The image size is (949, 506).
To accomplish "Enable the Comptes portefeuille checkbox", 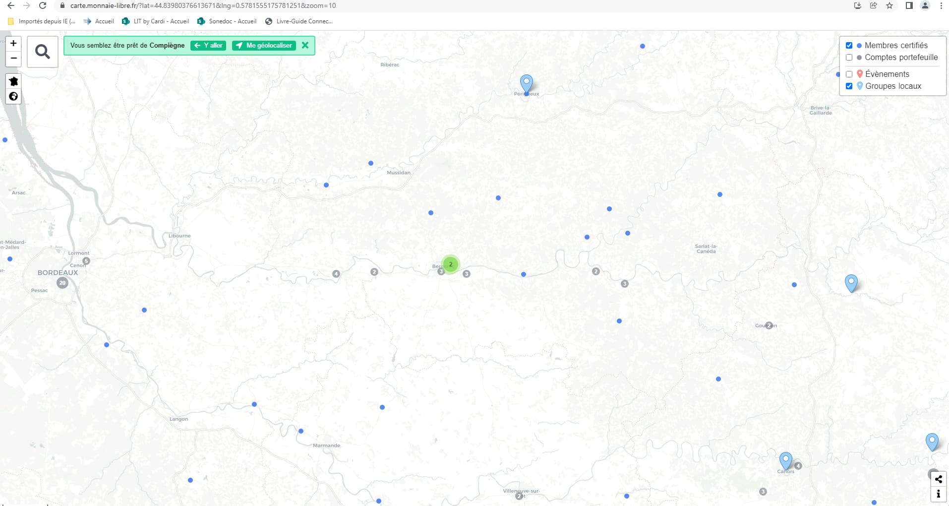I will point(849,58).
